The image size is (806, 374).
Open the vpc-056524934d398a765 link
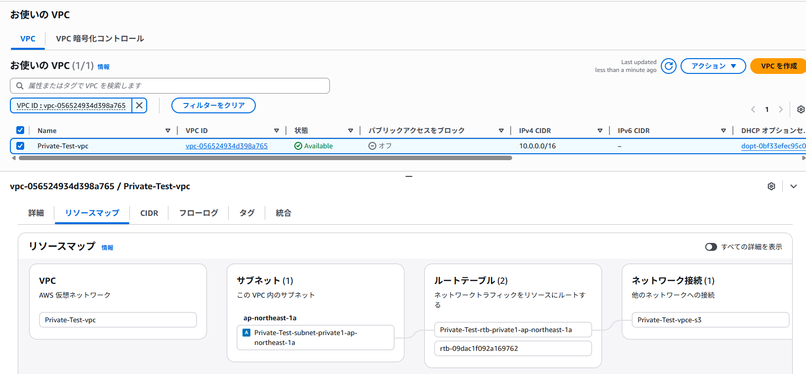click(x=226, y=146)
